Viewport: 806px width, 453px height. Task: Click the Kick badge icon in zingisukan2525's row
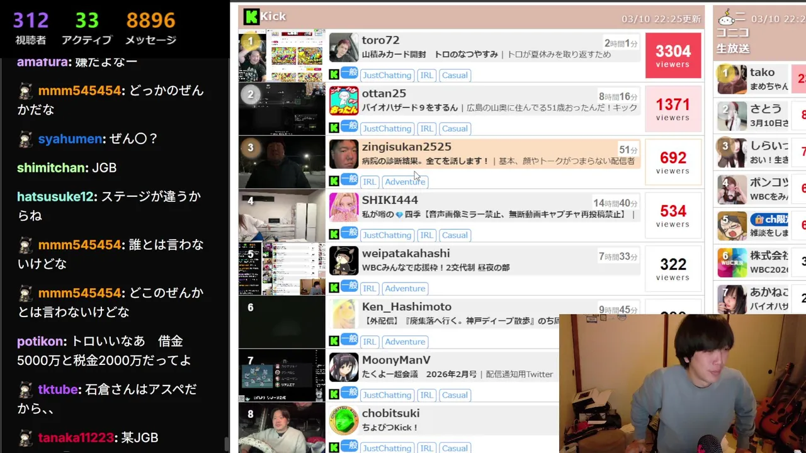334,181
